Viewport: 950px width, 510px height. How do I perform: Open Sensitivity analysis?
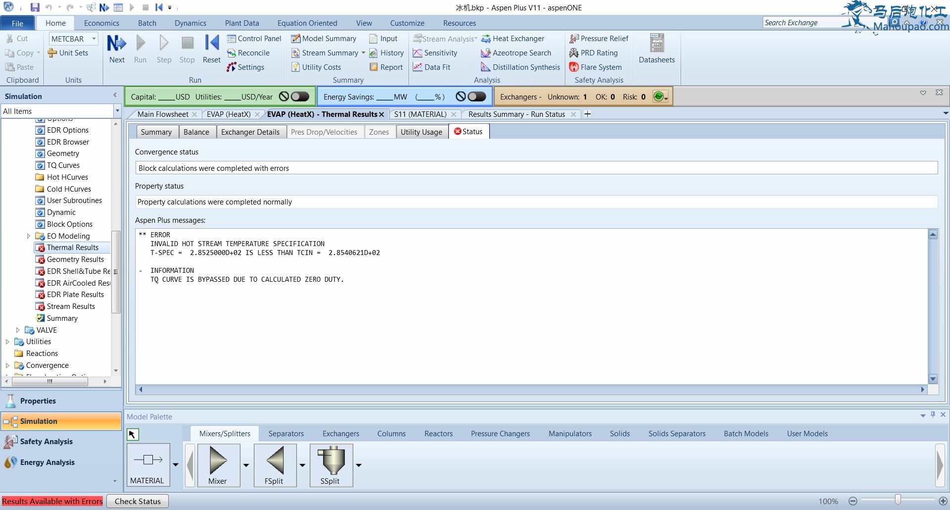435,53
